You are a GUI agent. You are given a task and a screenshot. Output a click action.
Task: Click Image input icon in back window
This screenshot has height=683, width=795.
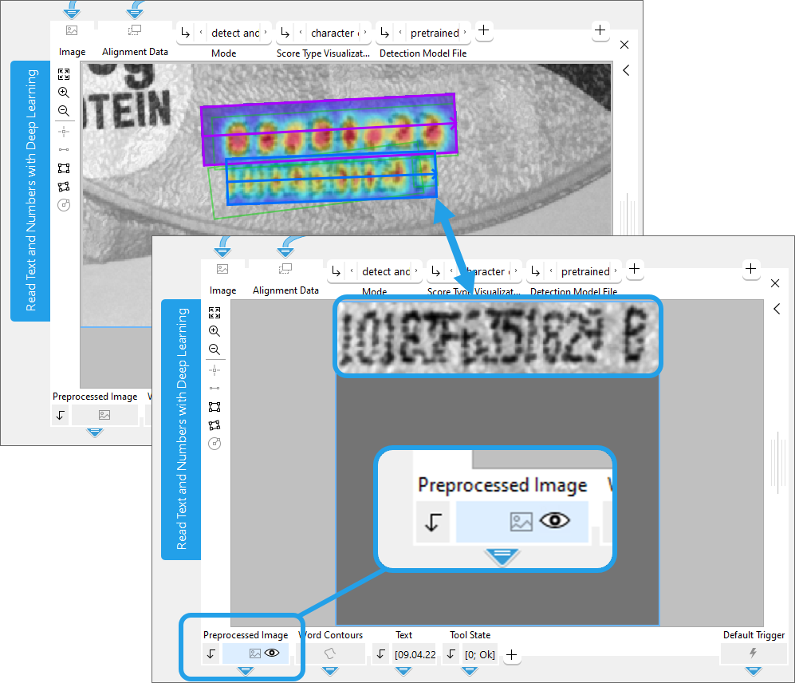click(x=72, y=30)
